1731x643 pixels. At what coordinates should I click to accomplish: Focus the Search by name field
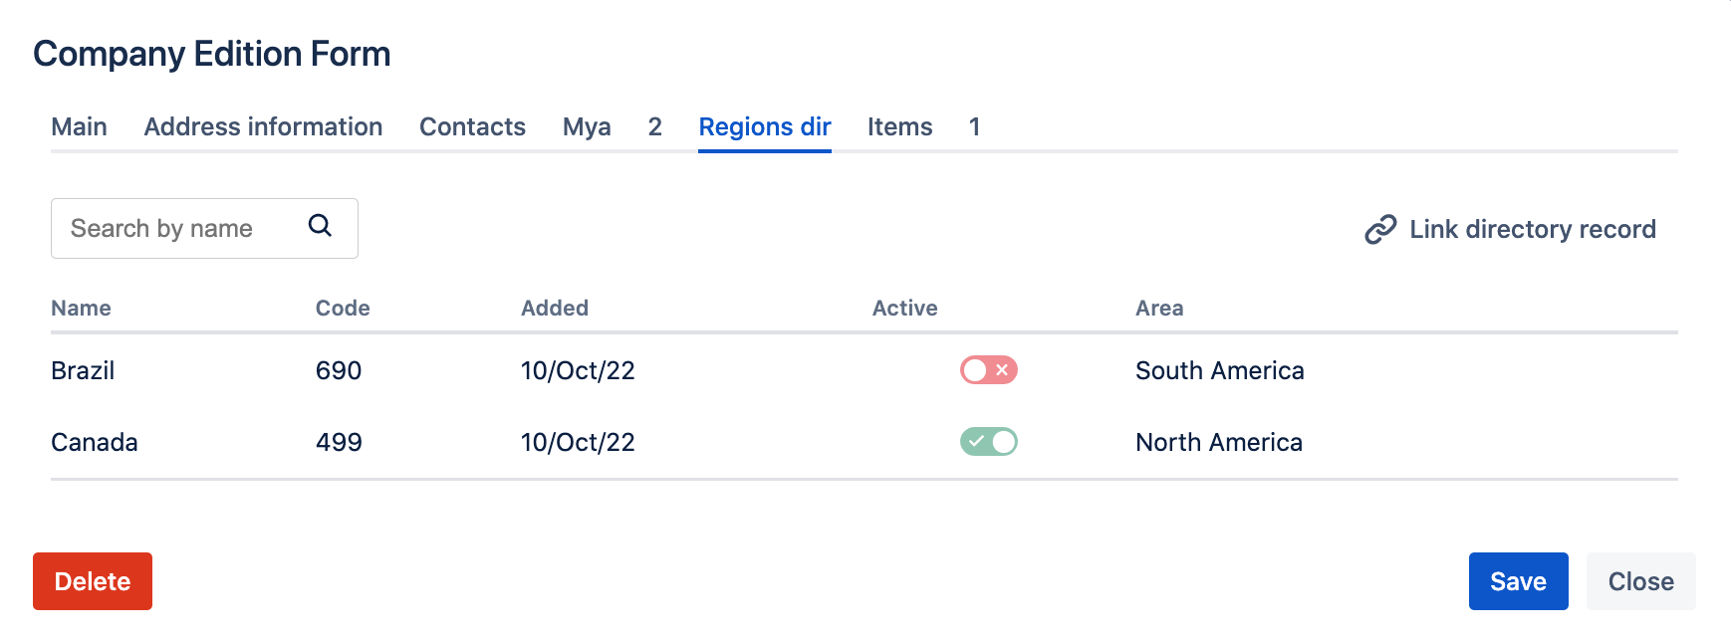179,229
